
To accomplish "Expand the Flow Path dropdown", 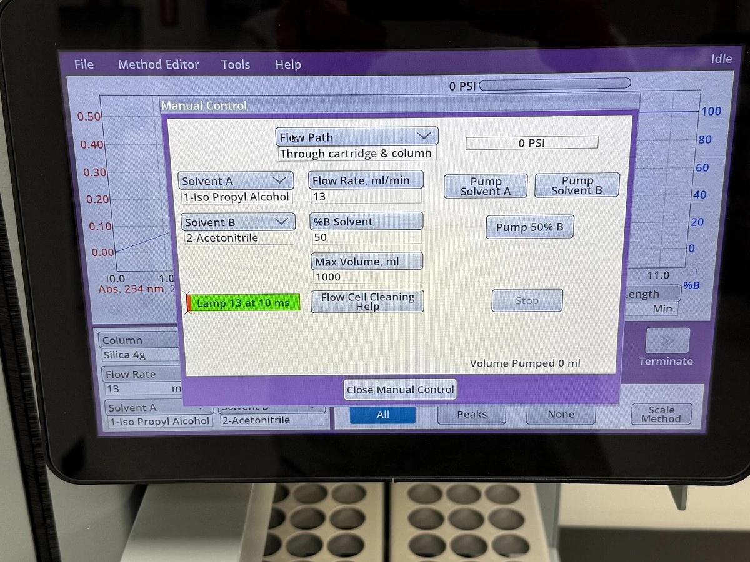I will click(x=357, y=137).
